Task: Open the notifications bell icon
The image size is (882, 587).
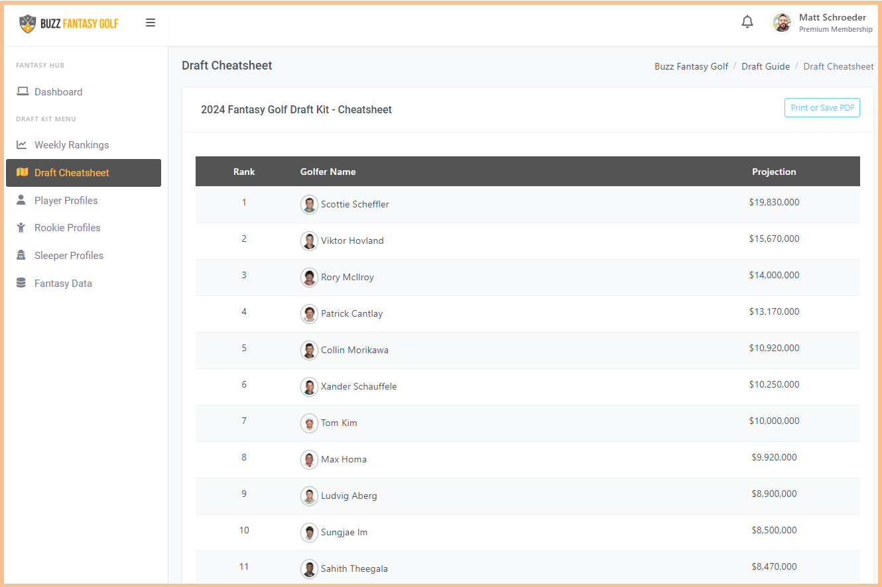Action: pos(747,22)
